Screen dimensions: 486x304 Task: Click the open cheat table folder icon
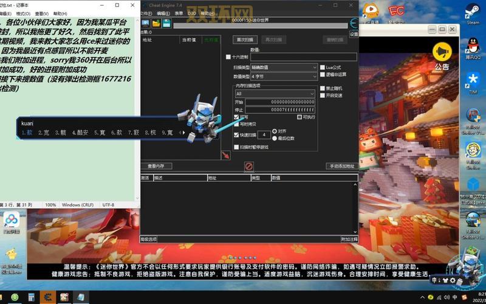[156, 23]
